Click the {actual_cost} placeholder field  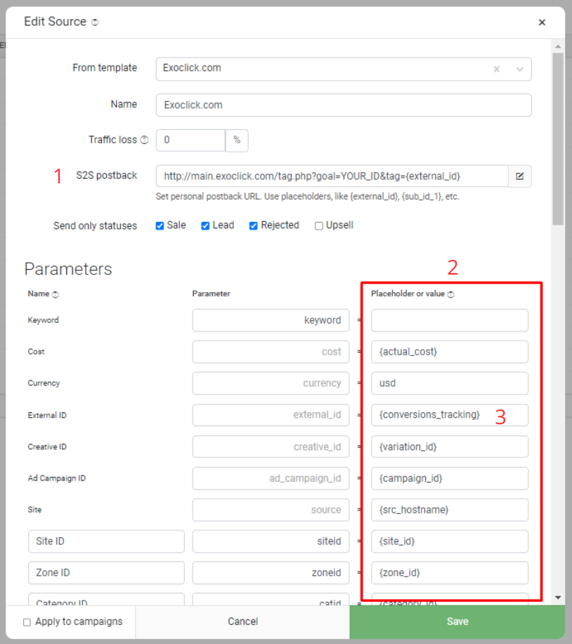(450, 352)
